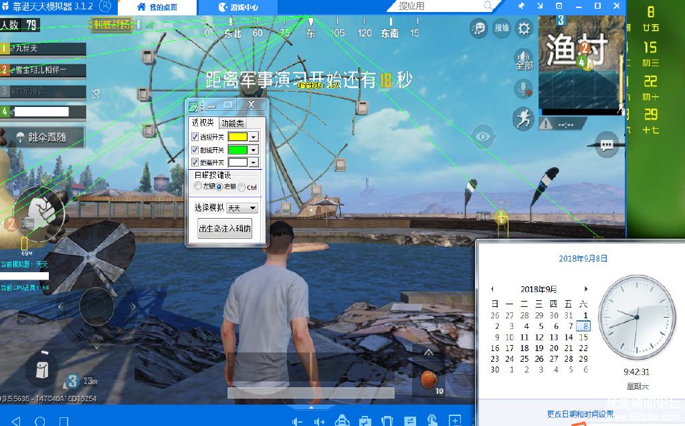Viewport: 685px width, 426px height.
Task: Click the Android back triangle icon
Action: [16, 421]
